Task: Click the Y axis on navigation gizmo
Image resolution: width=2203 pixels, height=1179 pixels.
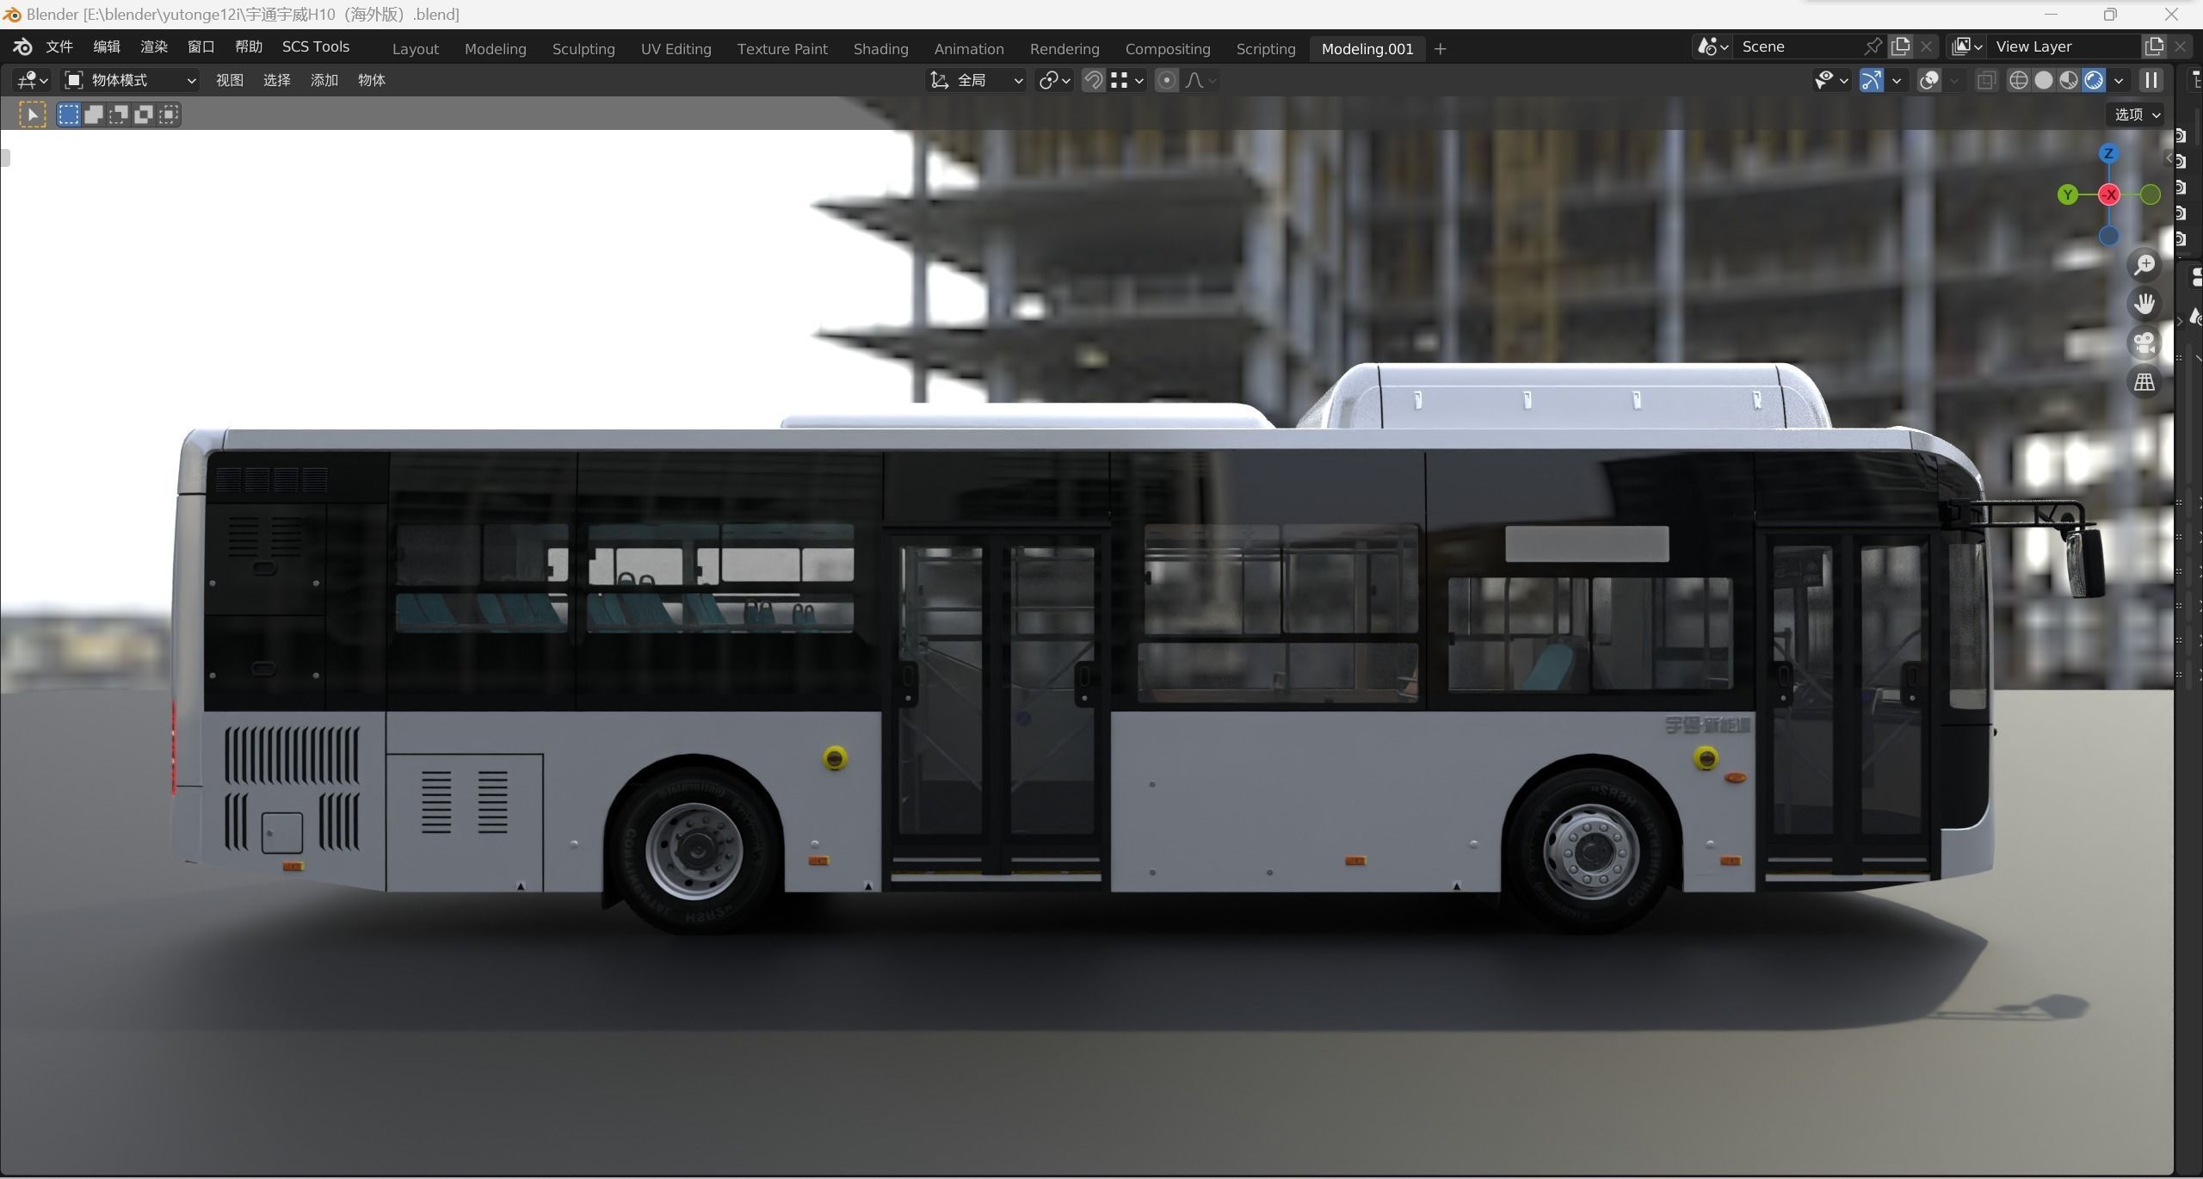Action: (2067, 195)
